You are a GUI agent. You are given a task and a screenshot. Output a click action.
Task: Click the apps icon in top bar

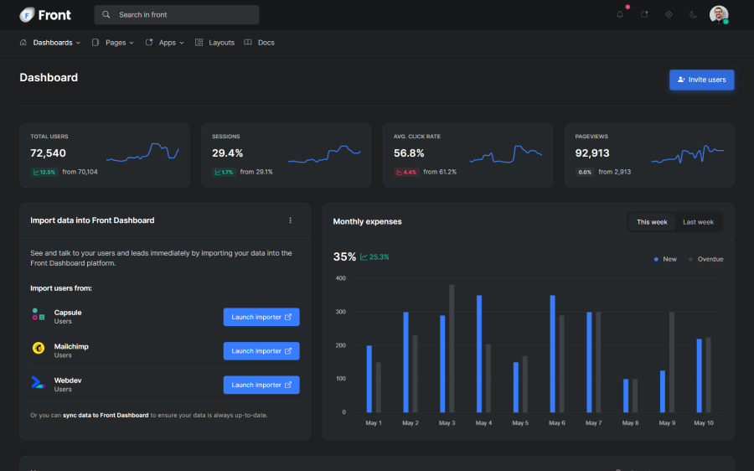[644, 14]
